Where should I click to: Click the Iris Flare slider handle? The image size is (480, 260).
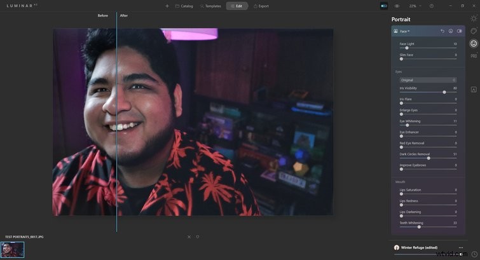(401, 103)
